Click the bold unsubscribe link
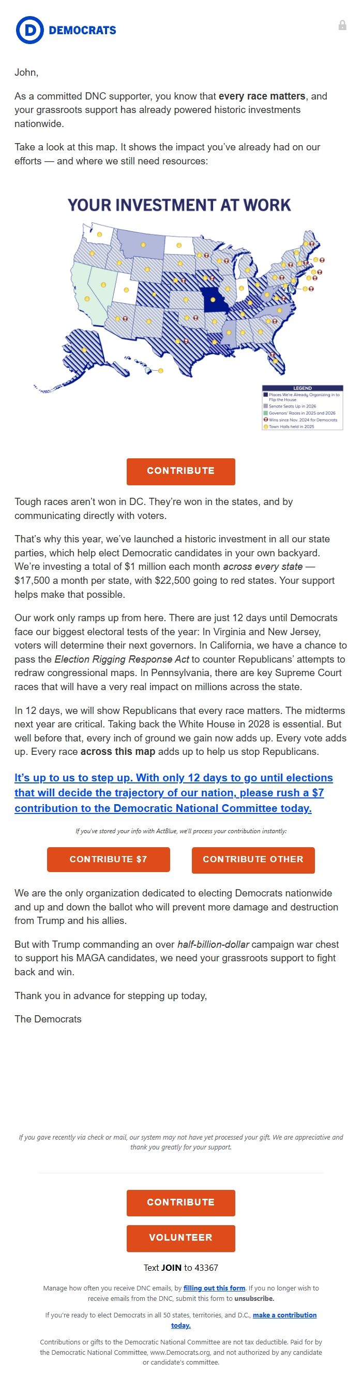362x1389 pixels. pos(254,1298)
